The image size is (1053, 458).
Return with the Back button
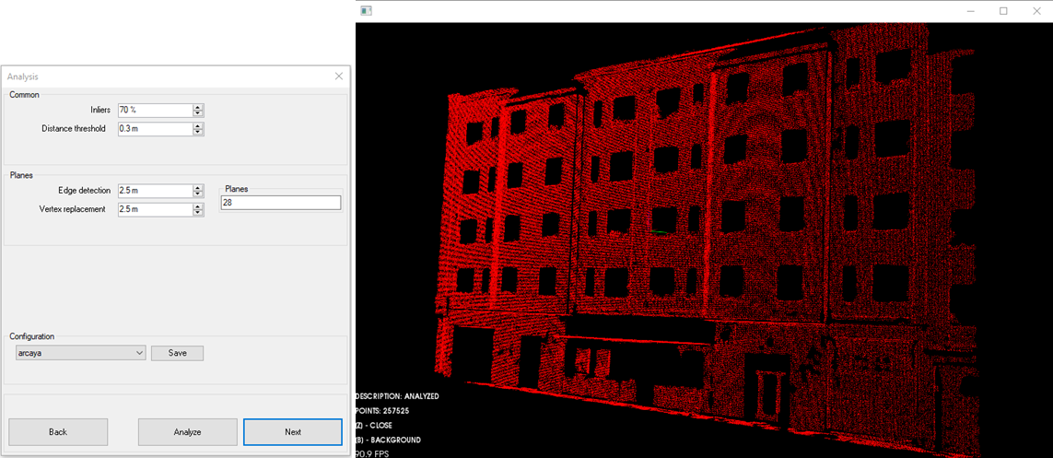click(x=58, y=432)
